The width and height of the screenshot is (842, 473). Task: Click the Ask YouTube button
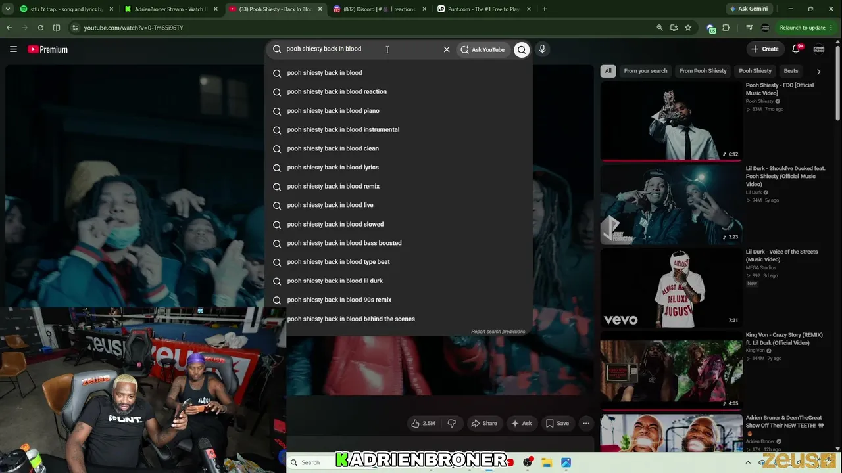point(482,49)
